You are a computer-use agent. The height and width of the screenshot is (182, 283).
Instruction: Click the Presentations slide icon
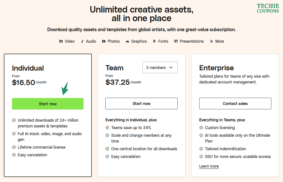tap(176, 41)
